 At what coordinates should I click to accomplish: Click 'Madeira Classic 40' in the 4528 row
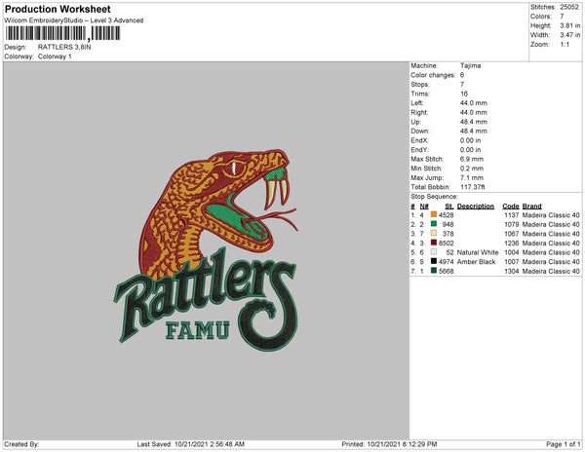(551, 215)
